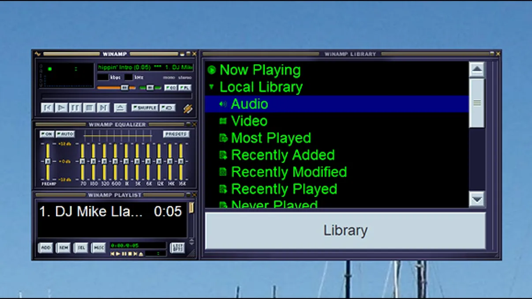The height and width of the screenshot is (299, 532).
Task: Jump to the previous track
Action: 47,108
